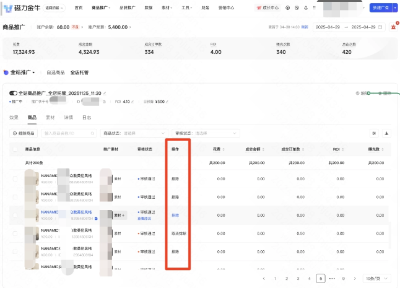This screenshot has width=400, height=288.
Task: Open the 成长中心 growth center
Action: point(267,8)
